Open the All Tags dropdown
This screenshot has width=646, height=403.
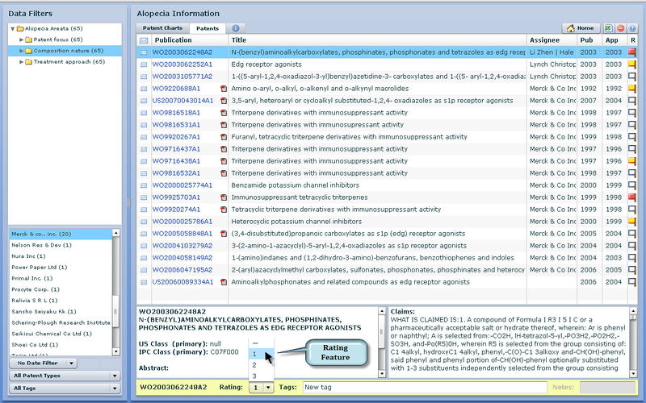44,388
